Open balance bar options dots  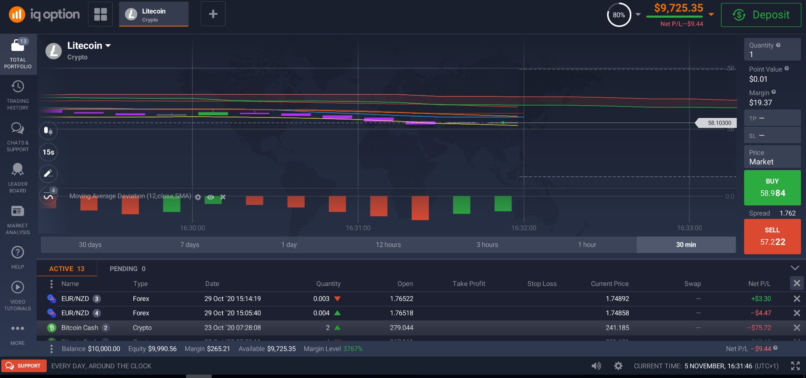51,349
